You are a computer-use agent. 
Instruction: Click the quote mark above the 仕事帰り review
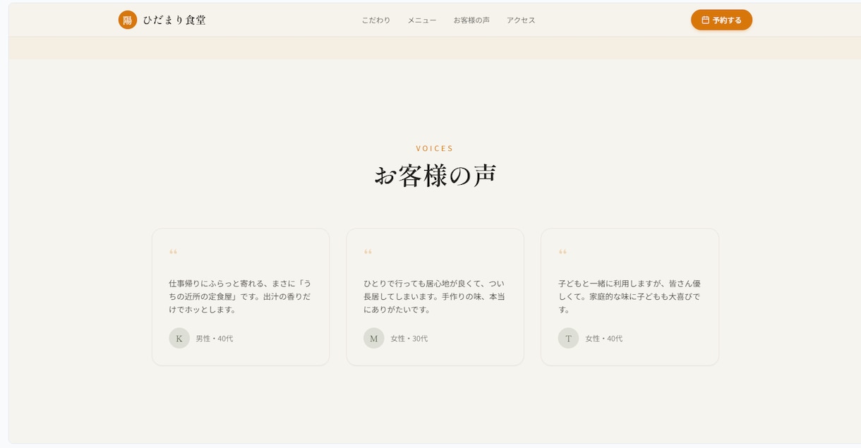click(x=173, y=252)
